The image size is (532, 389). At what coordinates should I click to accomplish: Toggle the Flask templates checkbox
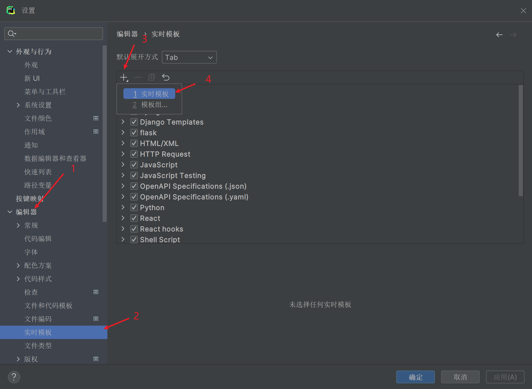pyautogui.click(x=134, y=132)
